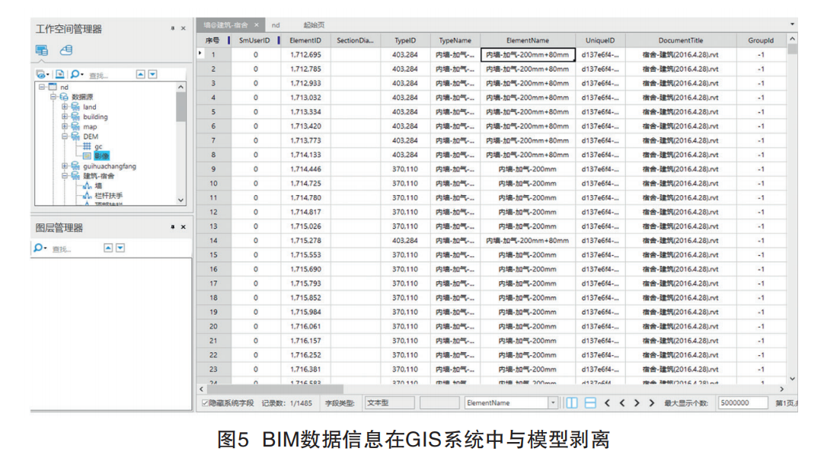The height and width of the screenshot is (458, 824).
Task: Switch to the column layout view icon
Action: (572, 403)
